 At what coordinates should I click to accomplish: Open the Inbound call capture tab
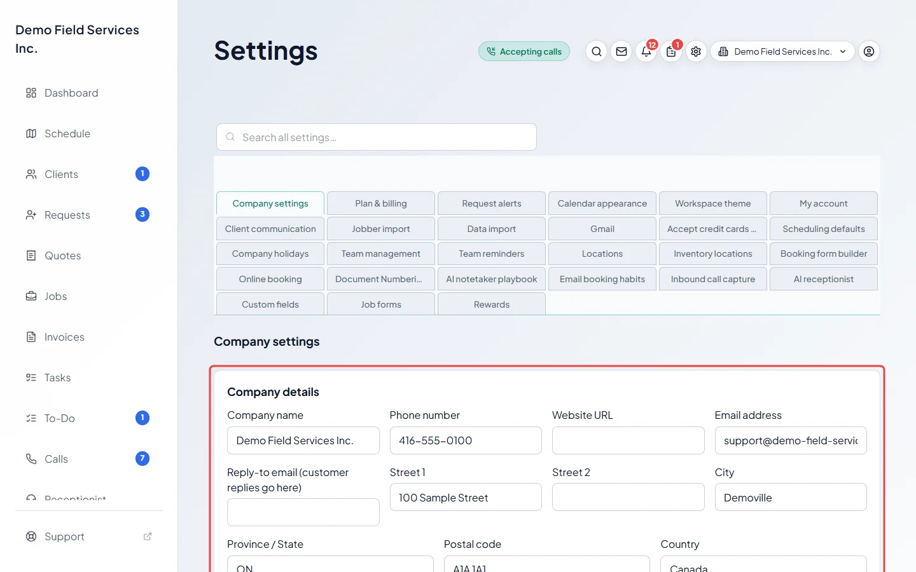click(713, 279)
